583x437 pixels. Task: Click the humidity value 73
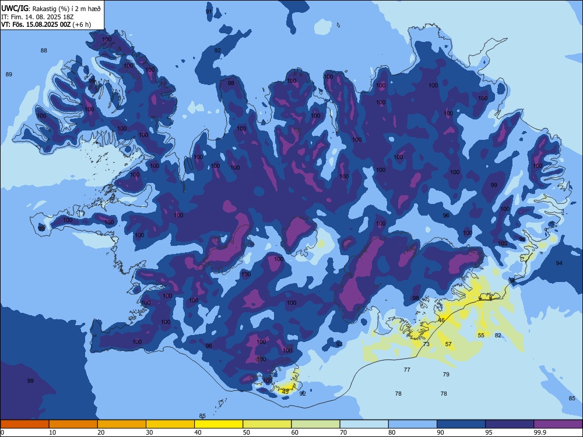coord(426,344)
